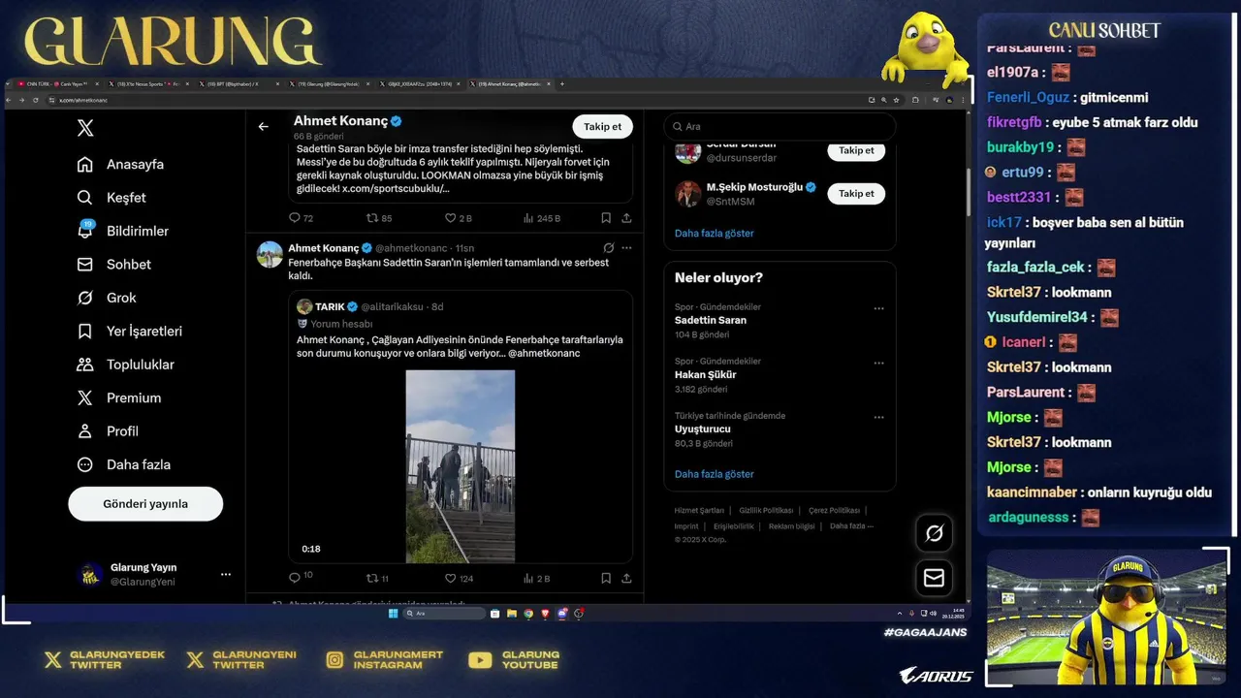Image resolution: width=1241 pixels, height=698 pixels.
Task: Click Daha fazla göster under follow suggestions
Action: pos(714,233)
